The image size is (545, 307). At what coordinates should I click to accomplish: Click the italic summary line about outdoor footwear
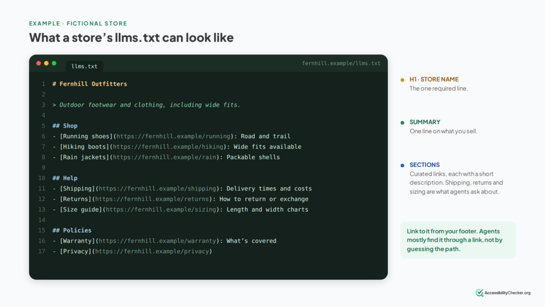point(146,105)
